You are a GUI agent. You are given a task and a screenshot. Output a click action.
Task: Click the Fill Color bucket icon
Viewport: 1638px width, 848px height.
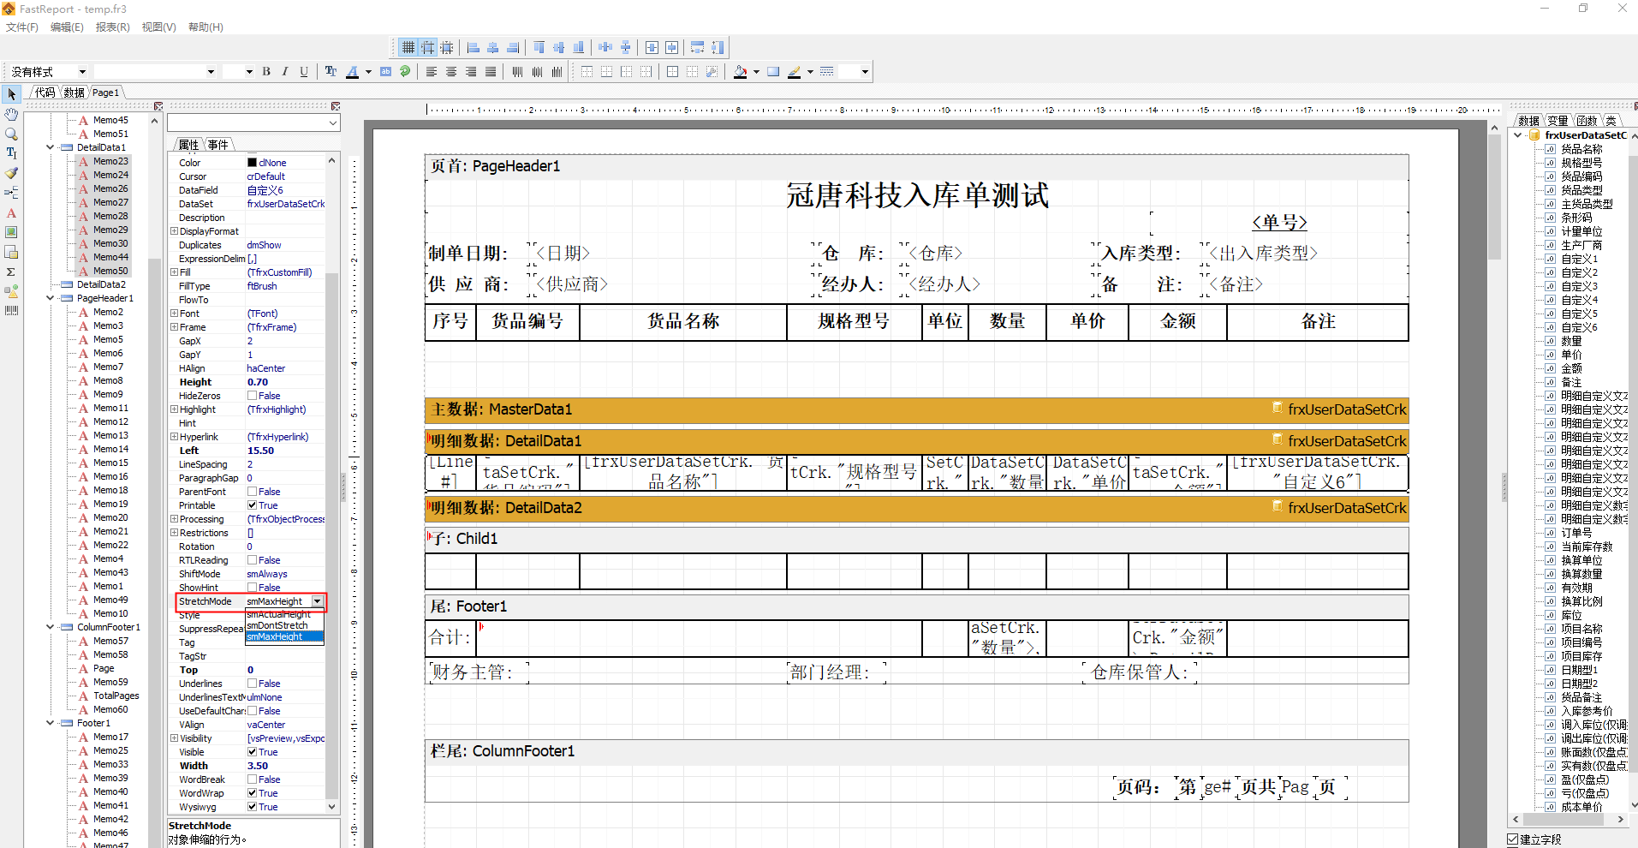point(741,72)
